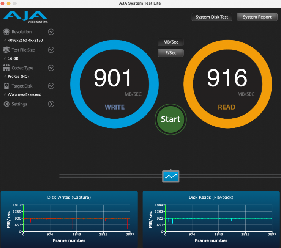
Task: Switch units to MB/Sec
Action: 170,42
